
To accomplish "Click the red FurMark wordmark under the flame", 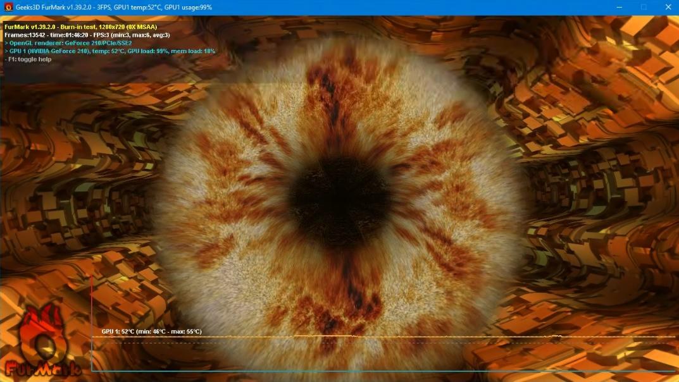I will click(42, 368).
